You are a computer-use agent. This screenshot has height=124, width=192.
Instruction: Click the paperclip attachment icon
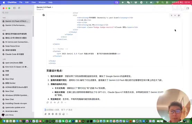pos(45,114)
